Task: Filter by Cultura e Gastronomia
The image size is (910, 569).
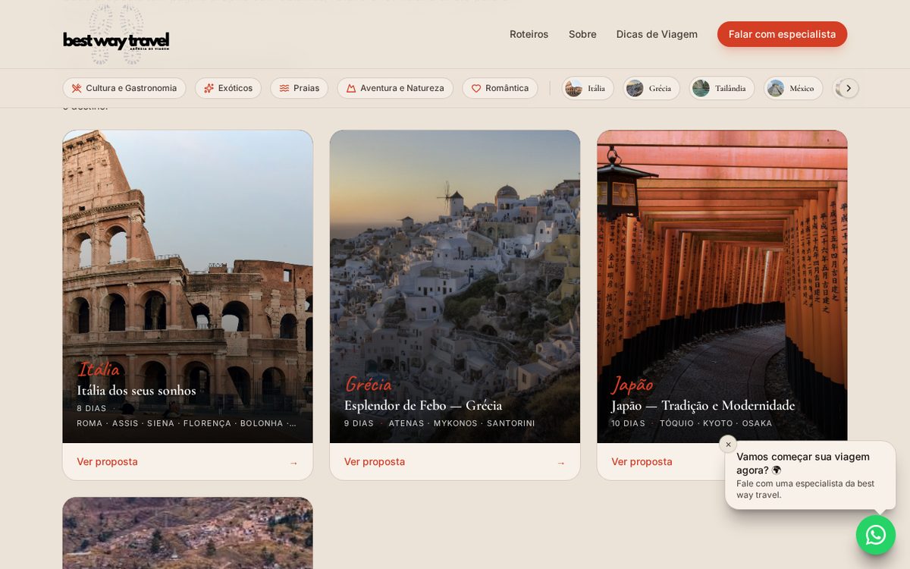Action: [x=124, y=88]
